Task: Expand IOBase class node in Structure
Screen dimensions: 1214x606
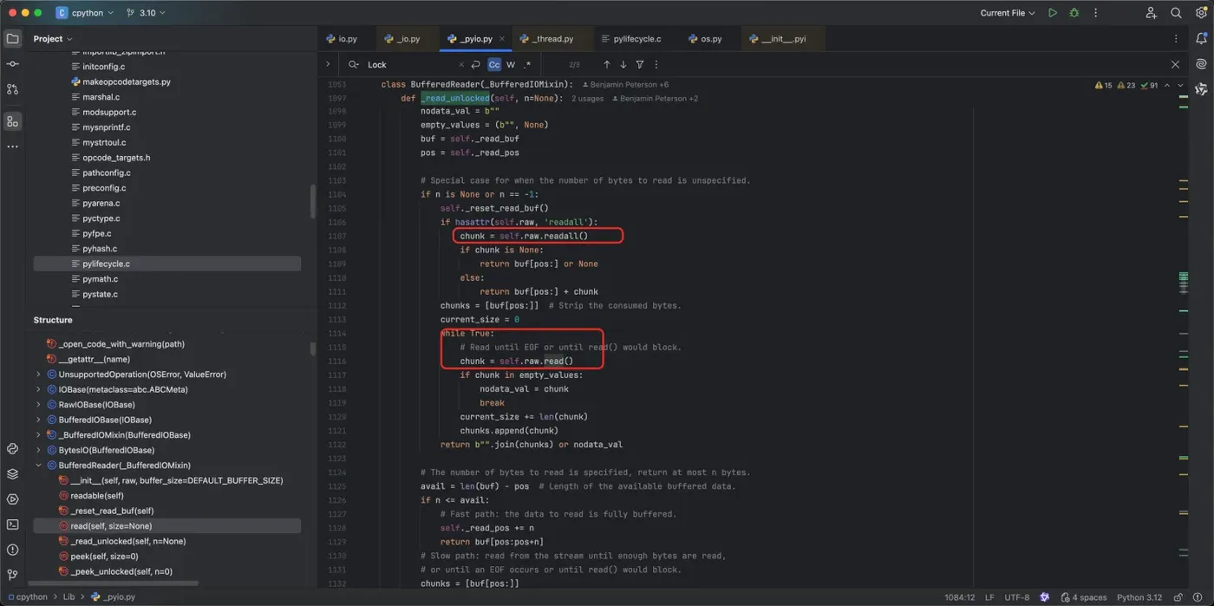Action: pyautogui.click(x=38, y=389)
